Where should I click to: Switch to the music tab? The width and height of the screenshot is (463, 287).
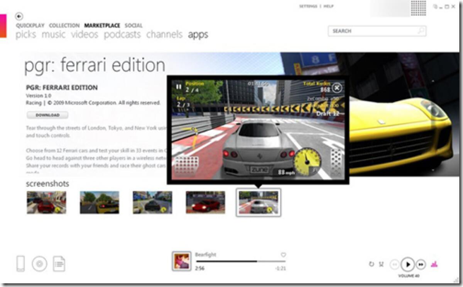54,34
